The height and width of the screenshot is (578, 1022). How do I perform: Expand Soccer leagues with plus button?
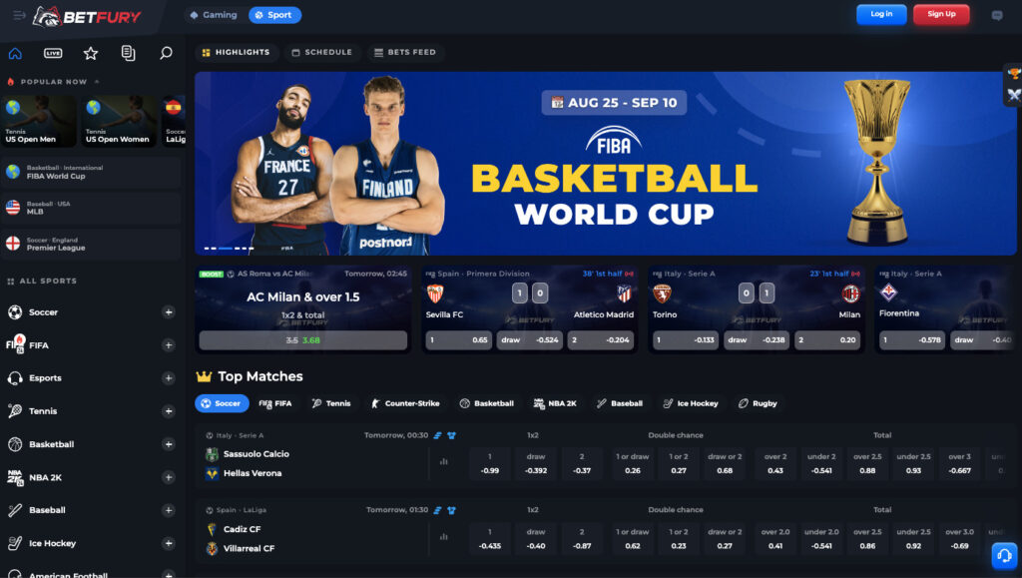168,312
